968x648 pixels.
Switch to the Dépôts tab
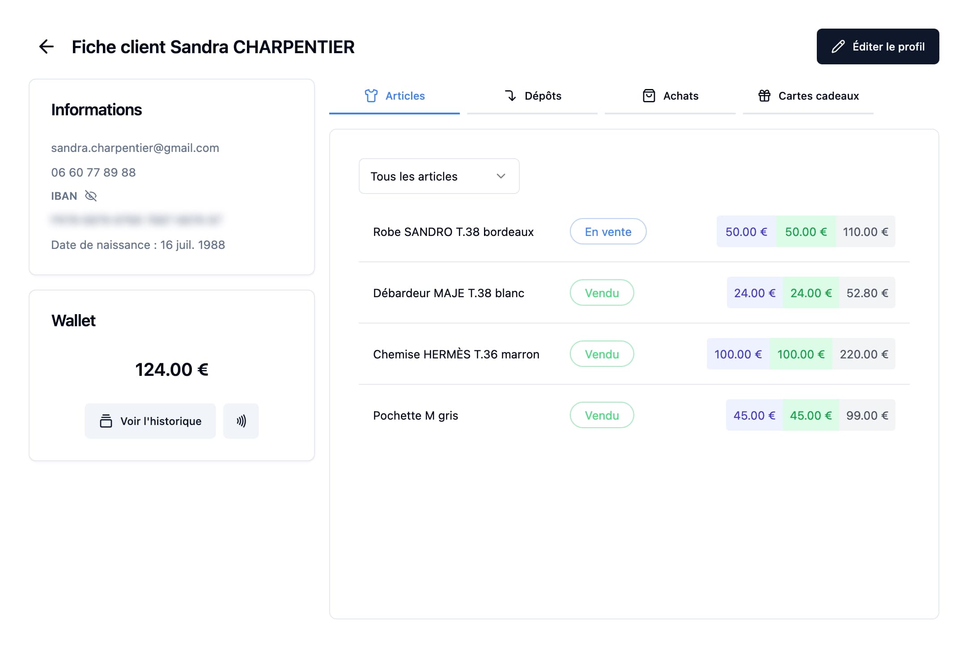coord(532,96)
